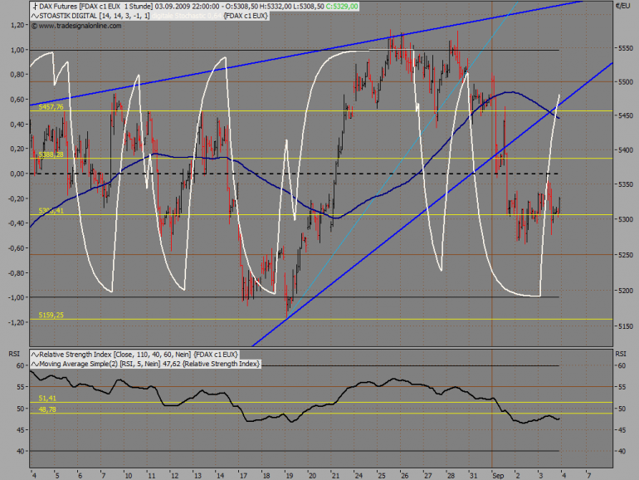Click the 5400 value on the price axis
The height and width of the screenshot is (480, 639).
626,150
